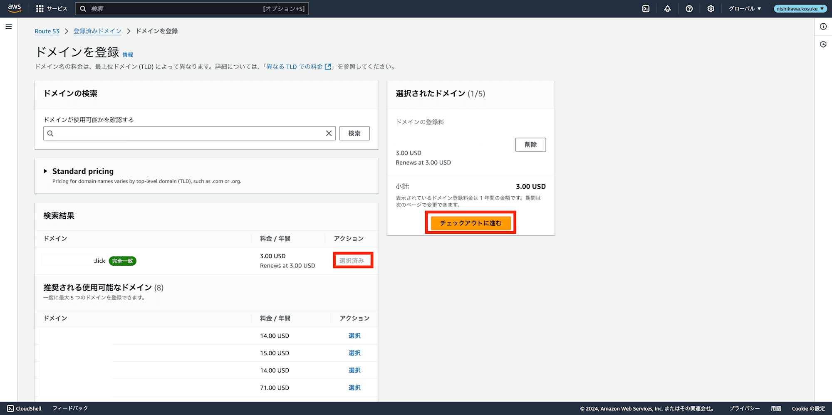Click the 小計: 3.00 USD amount

pos(531,186)
